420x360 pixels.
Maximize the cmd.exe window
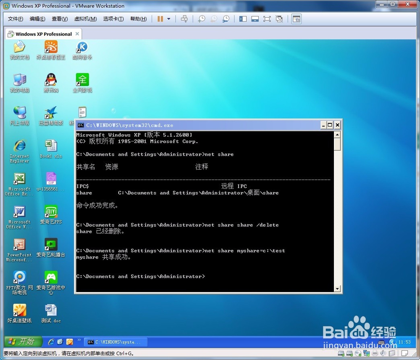coord(330,125)
